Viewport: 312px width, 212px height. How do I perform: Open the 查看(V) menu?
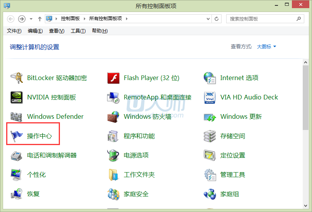pyautogui.click(x=57, y=31)
